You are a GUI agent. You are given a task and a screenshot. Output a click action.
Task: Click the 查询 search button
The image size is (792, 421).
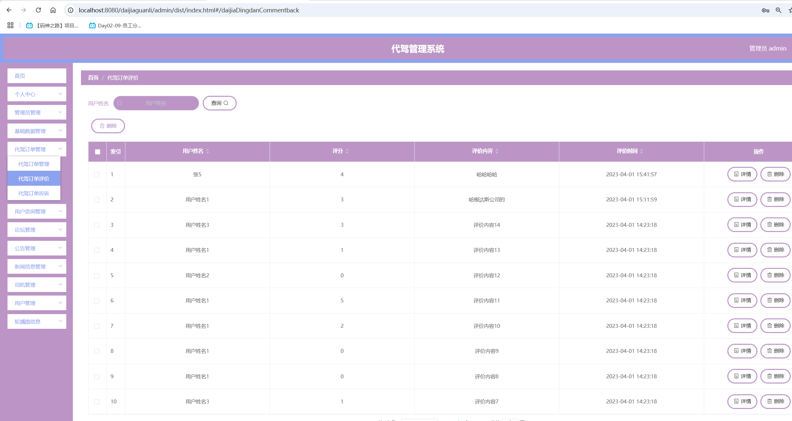(220, 103)
